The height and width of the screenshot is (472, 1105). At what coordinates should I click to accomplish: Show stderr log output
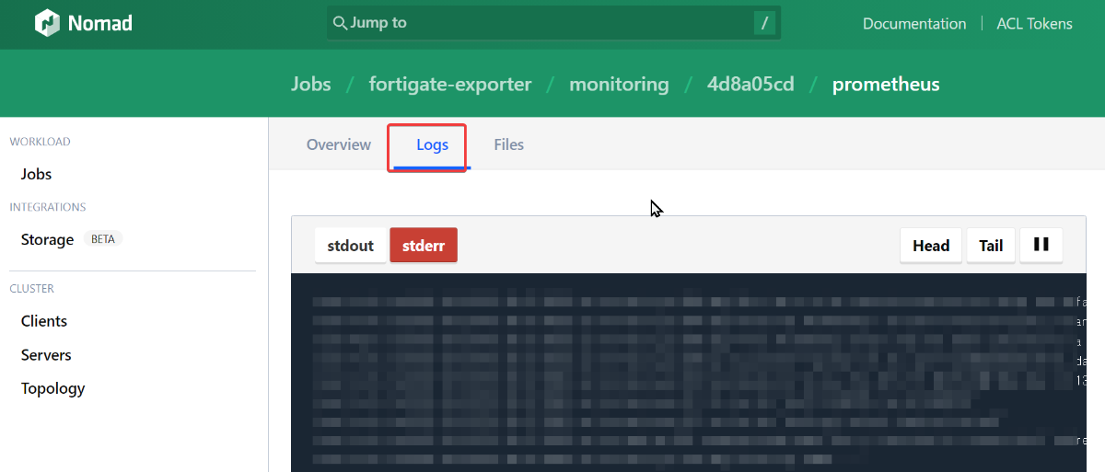tap(424, 246)
